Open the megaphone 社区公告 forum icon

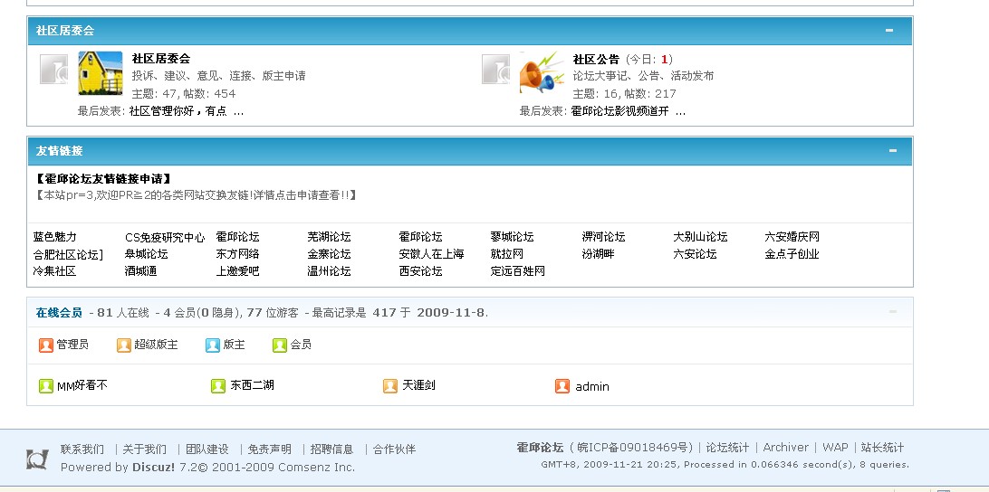542,73
